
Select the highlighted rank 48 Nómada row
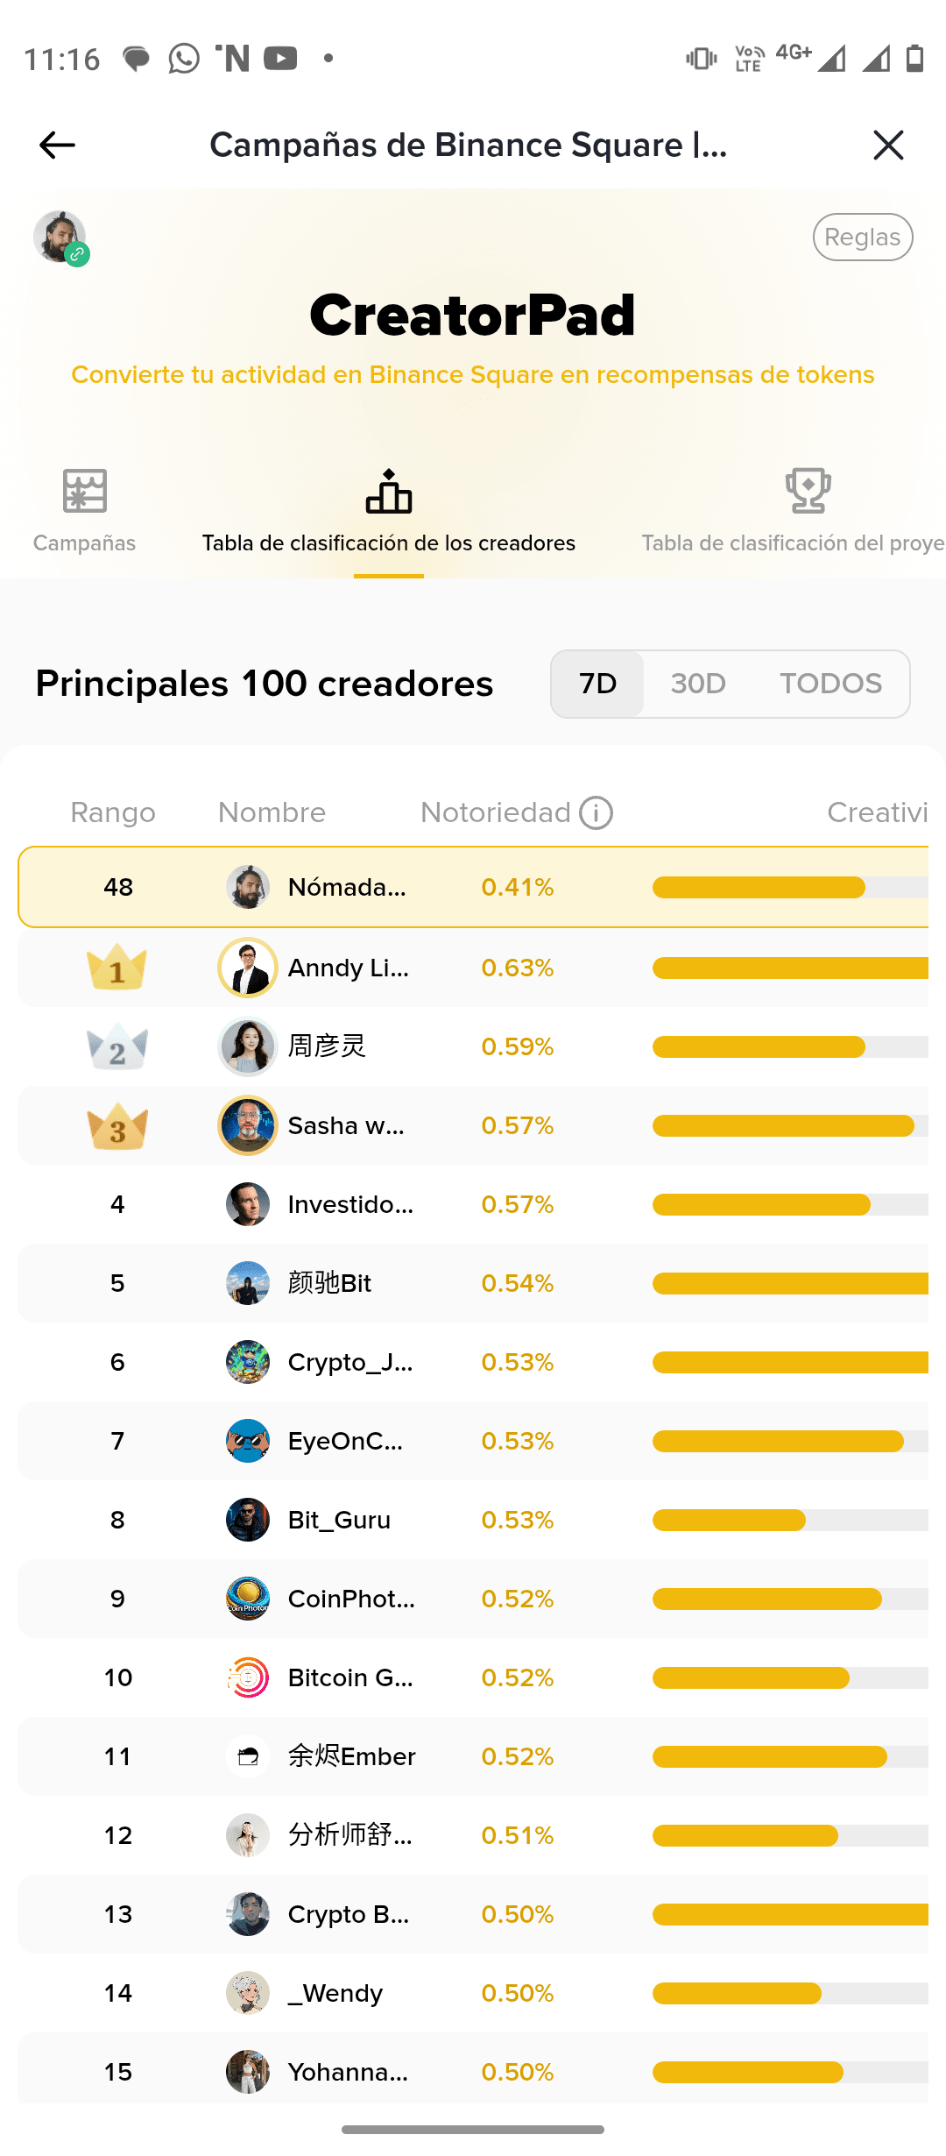coord(473,887)
